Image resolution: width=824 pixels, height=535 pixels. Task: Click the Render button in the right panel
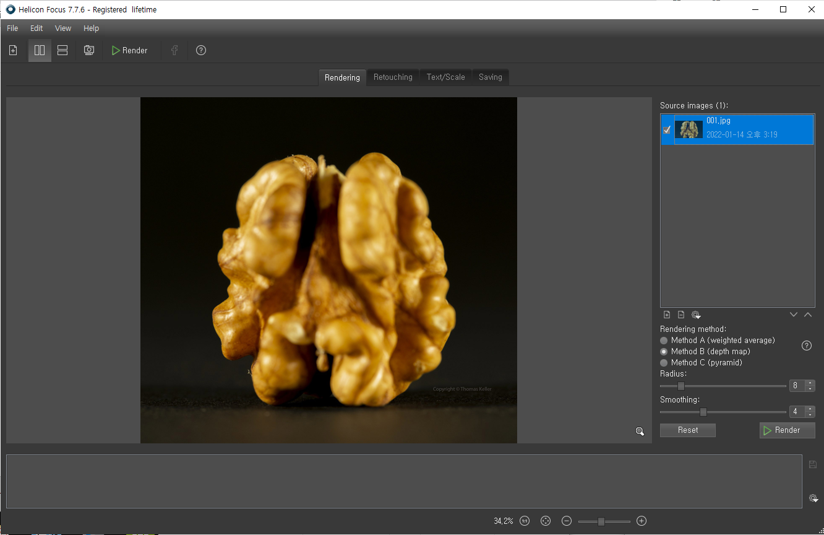coord(787,430)
